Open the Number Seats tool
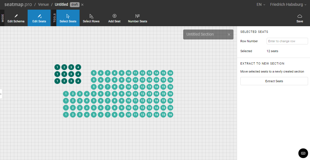 click(137, 18)
